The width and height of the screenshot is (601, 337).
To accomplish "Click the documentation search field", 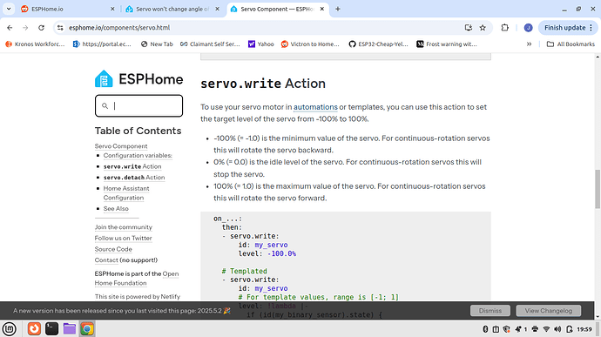I will (x=138, y=106).
